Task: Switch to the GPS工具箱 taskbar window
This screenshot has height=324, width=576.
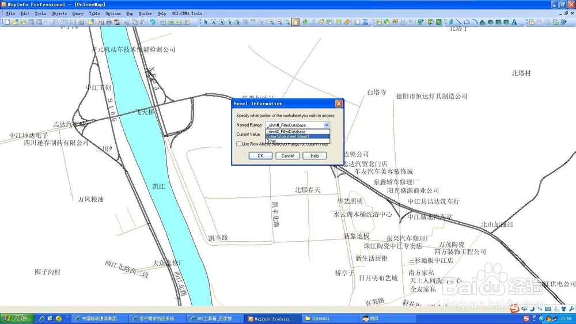Action: (214, 318)
